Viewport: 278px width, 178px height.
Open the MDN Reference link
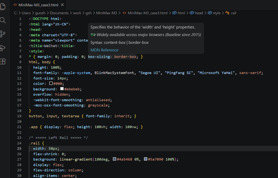coord(104,50)
